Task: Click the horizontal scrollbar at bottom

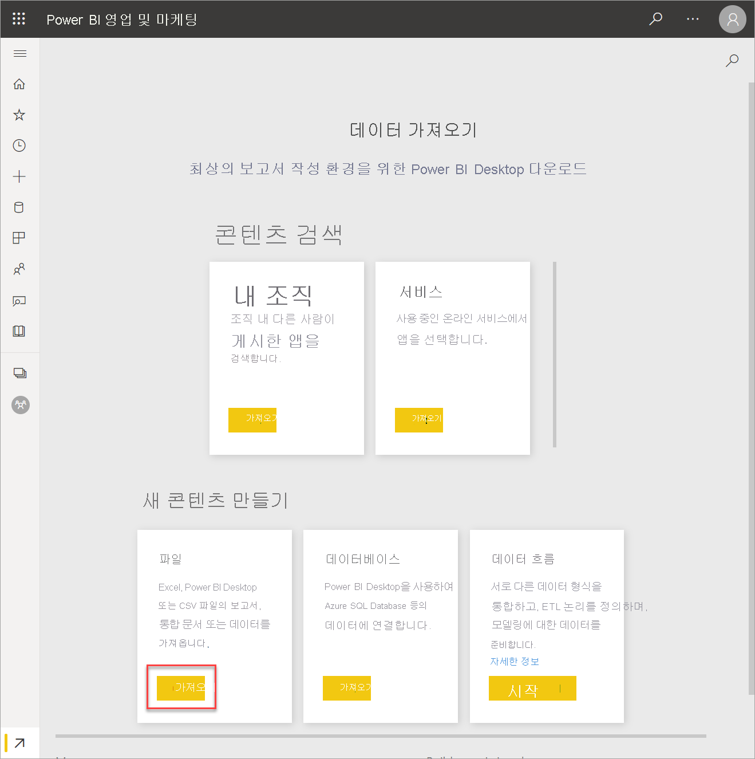Action: point(381,736)
